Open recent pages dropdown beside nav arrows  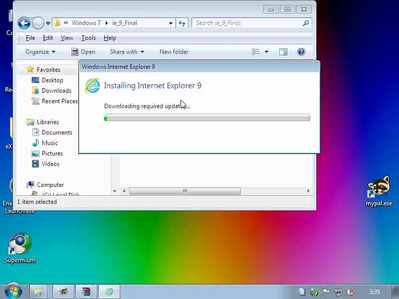click(48, 23)
